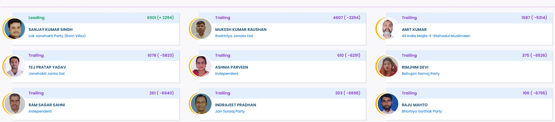Image resolution: width=555 pixels, height=122 pixels.
Task: Click vote count 6901 (+ 2294)
Action: coord(160,18)
